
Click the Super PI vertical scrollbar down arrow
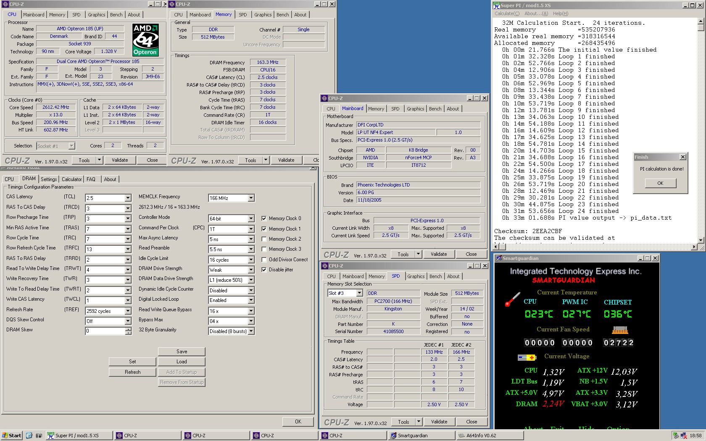[x=701, y=240]
